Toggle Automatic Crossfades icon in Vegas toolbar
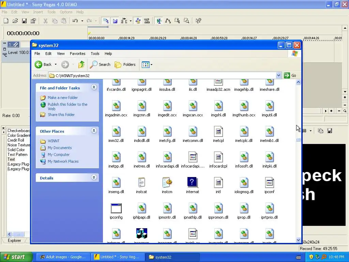This screenshot has width=349, height=262. point(115,21)
